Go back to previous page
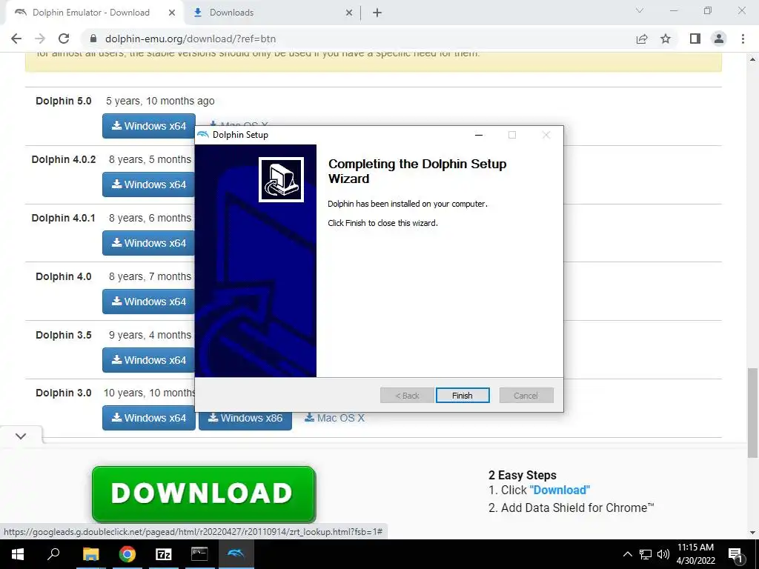 point(16,39)
